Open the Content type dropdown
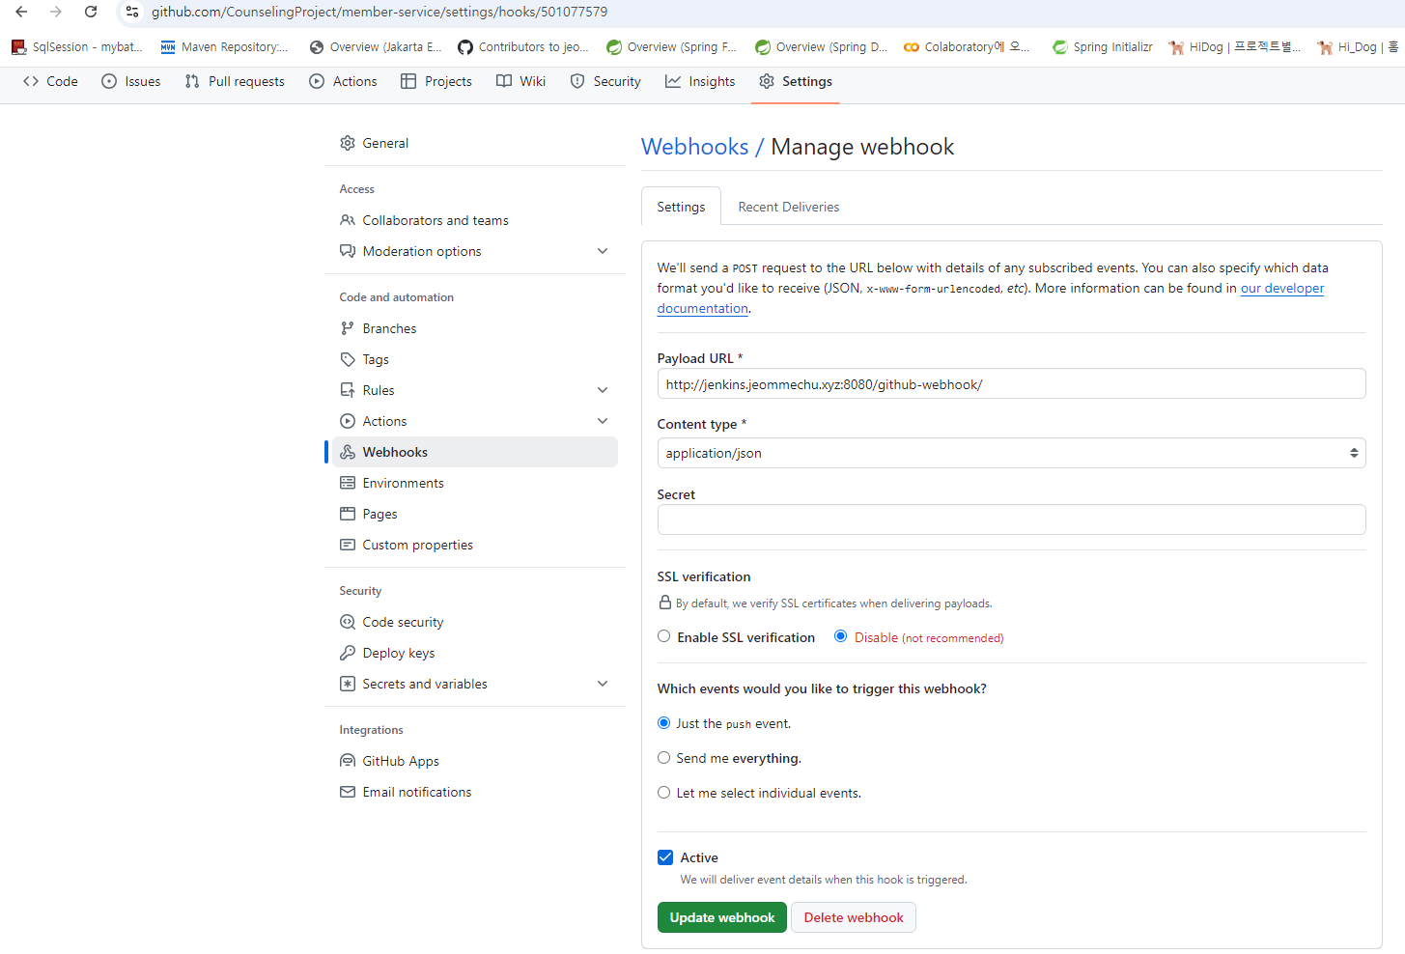This screenshot has width=1405, height=954. (1011, 453)
